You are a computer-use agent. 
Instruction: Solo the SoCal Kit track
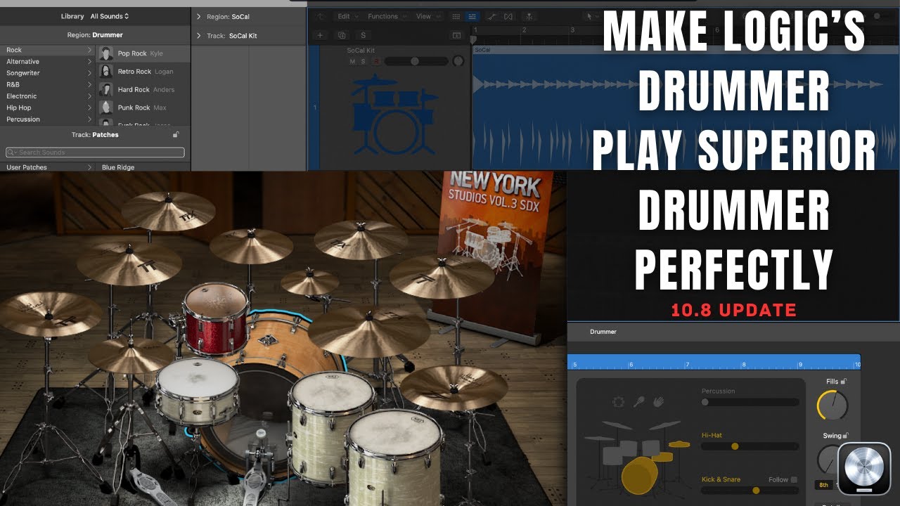tap(364, 61)
